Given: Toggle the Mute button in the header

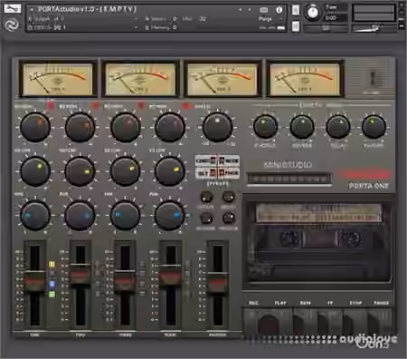Looking at the screenshot, I should pyautogui.click(x=296, y=26).
